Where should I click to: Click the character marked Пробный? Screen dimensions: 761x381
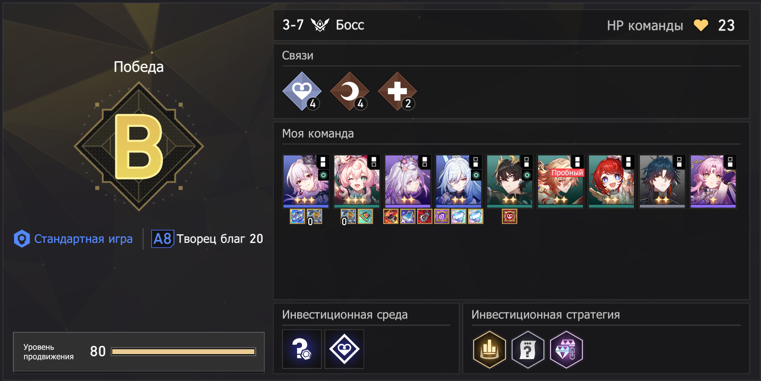[x=560, y=181]
